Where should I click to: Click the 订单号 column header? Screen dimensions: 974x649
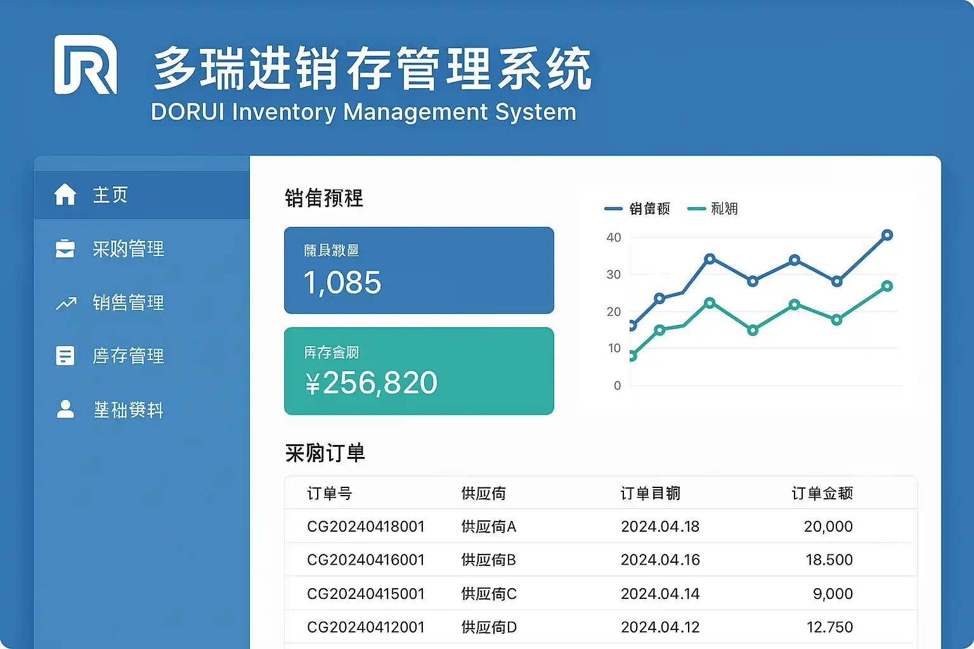tap(329, 493)
